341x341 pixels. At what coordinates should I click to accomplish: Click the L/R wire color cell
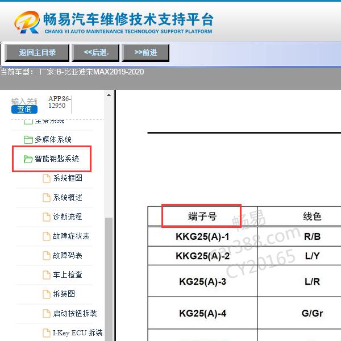coord(312,281)
